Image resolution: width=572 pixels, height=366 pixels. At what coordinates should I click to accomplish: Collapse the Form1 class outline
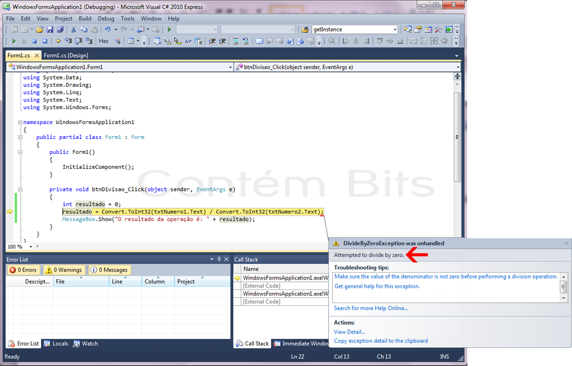pos(21,137)
